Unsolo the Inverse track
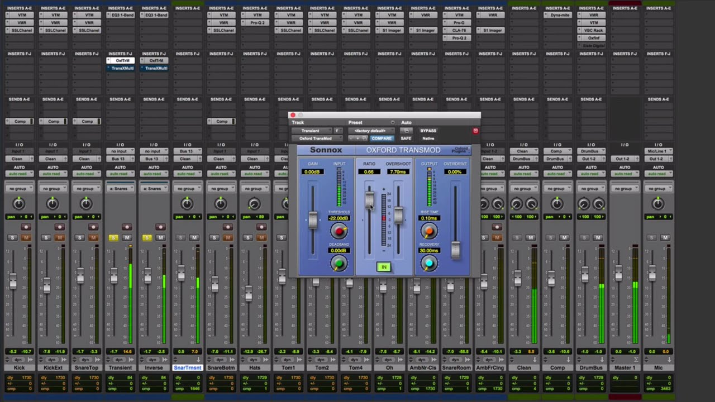Viewport: 715px width, 402px height. pos(147,238)
